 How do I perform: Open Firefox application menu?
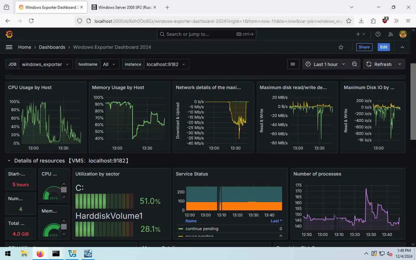[408, 21]
